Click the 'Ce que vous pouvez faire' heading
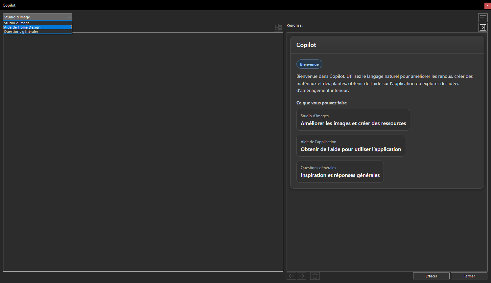This screenshot has height=283, width=491. tap(321, 103)
